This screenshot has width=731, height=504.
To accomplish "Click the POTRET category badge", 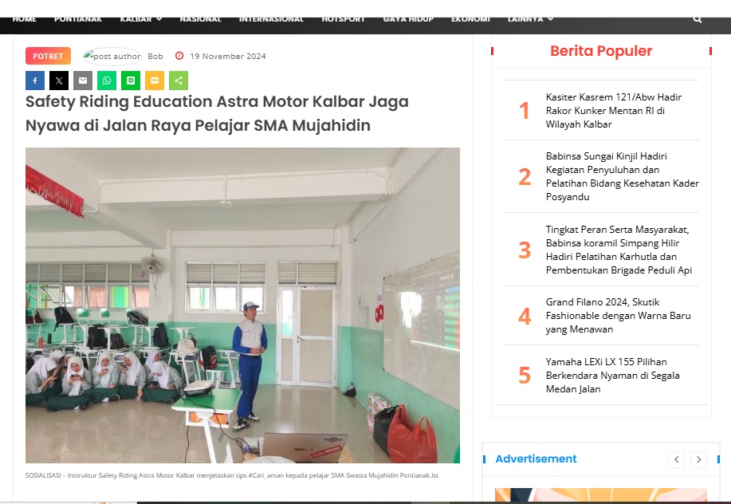I will pyautogui.click(x=48, y=56).
